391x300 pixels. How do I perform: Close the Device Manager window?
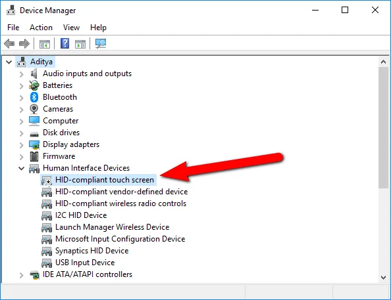(375, 11)
